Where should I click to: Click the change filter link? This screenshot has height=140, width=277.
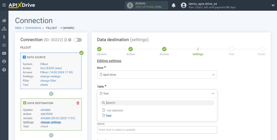48,81
